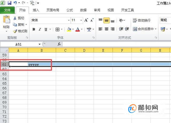Click inside the formula bar

point(117,44)
